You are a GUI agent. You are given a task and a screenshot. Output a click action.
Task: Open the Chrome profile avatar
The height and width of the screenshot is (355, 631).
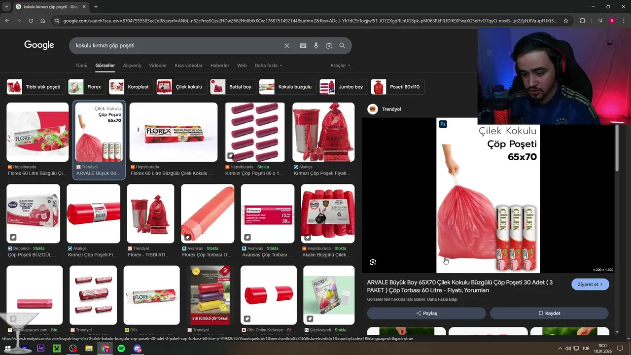tap(612, 21)
